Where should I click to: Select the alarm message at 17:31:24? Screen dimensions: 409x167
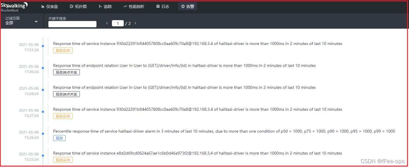[198, 44]
